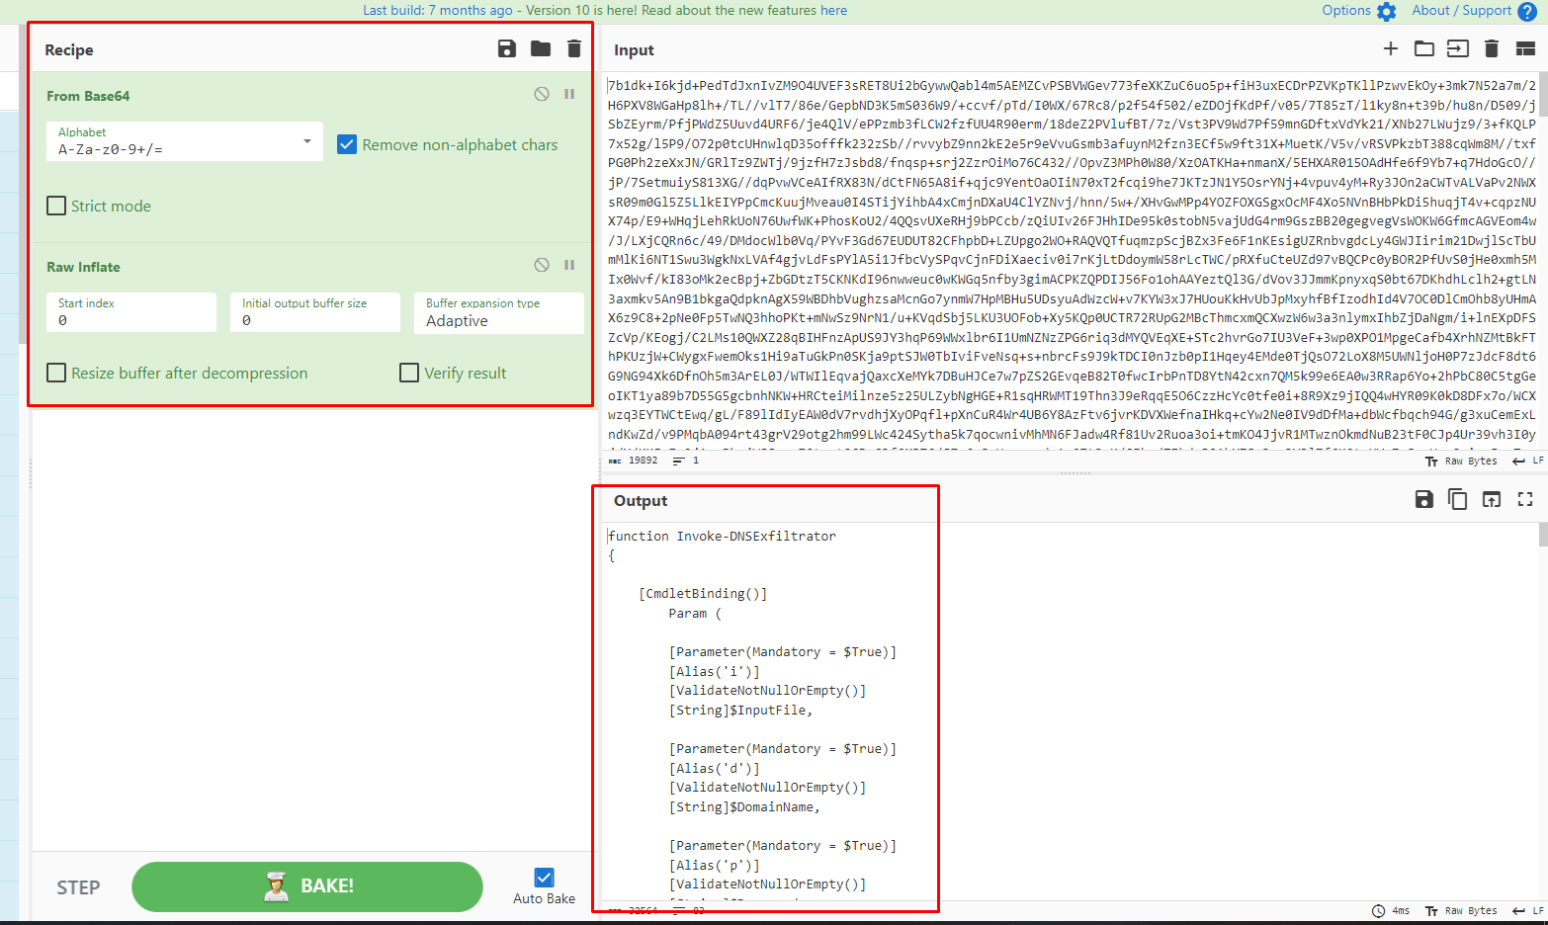The height and width of the screenshot is (925, 1548).
Task: Click the From Base64 operation title
Action: [x=88, y=96]
